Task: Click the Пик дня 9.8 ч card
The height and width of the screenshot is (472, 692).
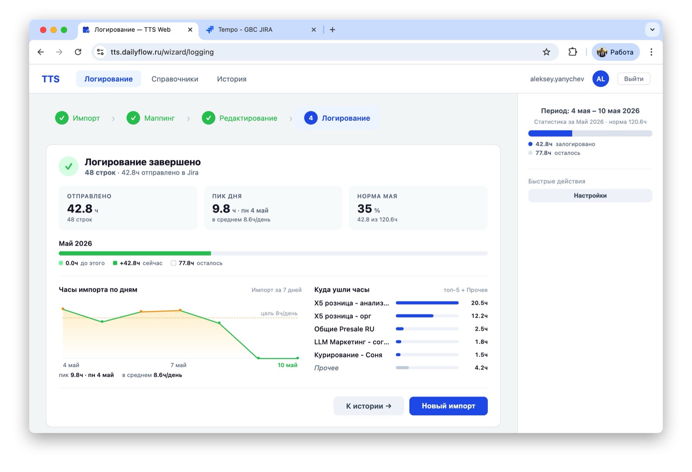Action: pos(273,208)
